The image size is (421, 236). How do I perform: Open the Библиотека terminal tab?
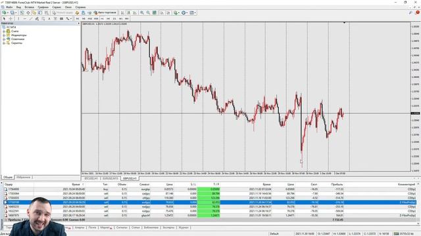(151, 227)
